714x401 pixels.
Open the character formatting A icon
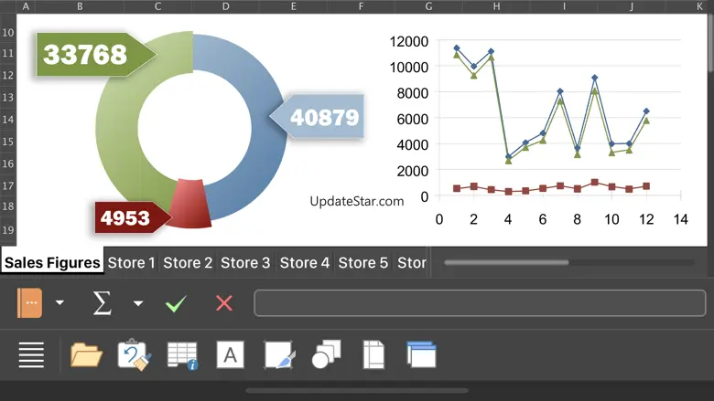[x=230, y=354]
